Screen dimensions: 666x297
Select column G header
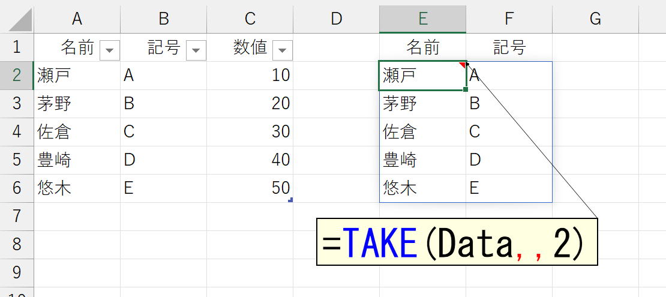595,19
